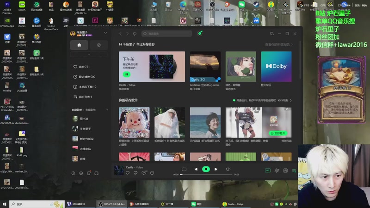Focus the music search box
370x208 pixels.
167,34
